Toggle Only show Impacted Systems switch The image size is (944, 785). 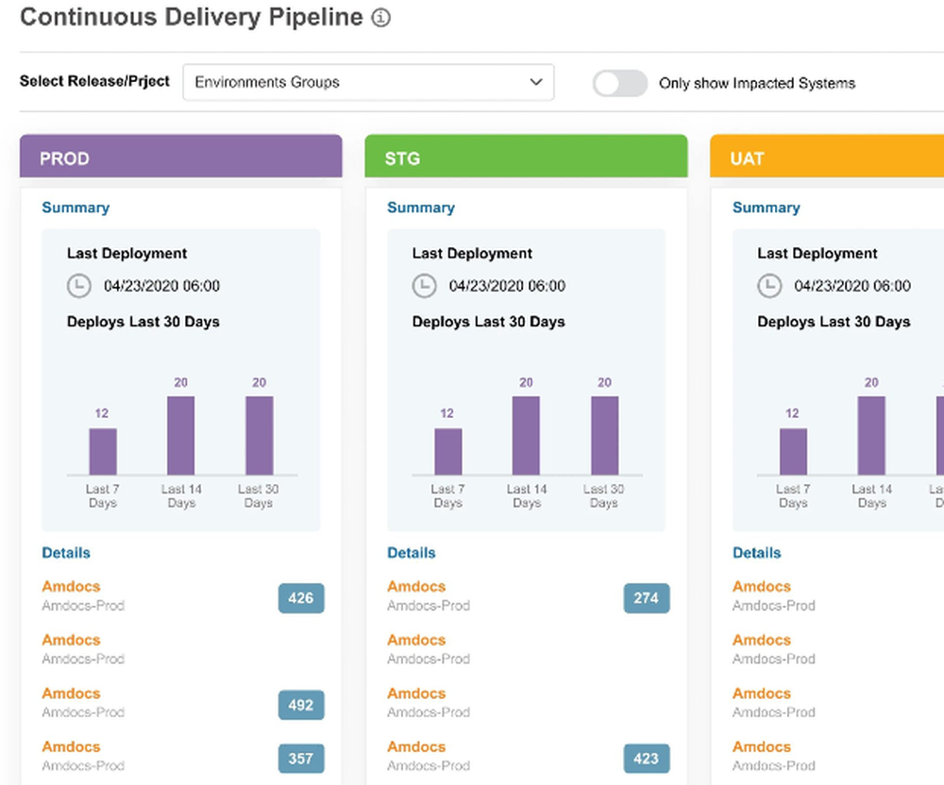point(620,83)
